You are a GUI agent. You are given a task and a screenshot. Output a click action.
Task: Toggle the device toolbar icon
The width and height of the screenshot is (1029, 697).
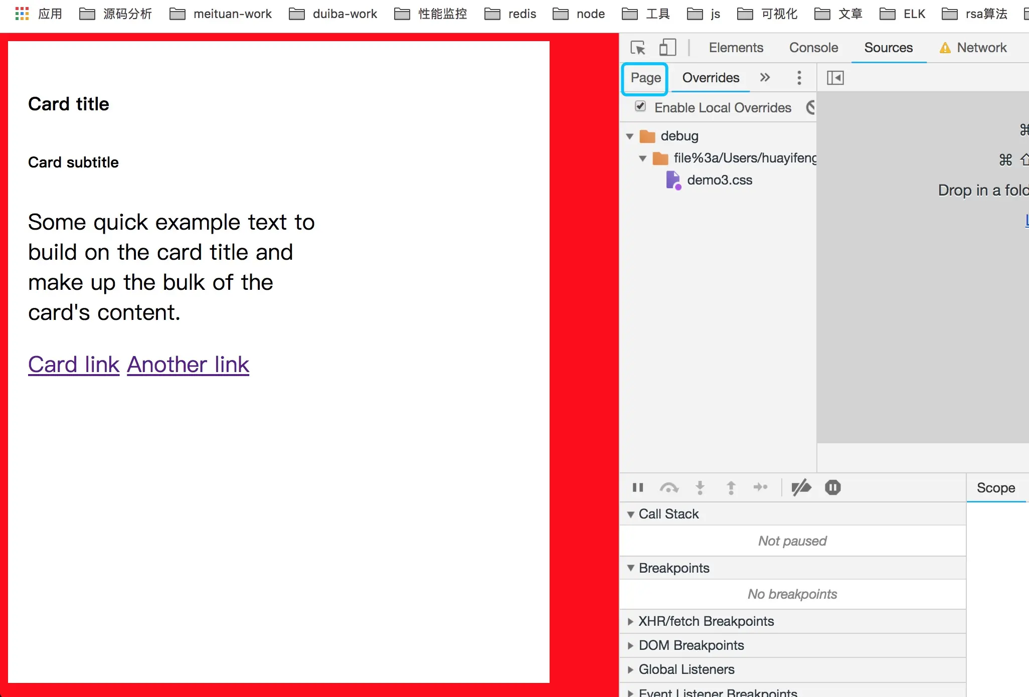[x=667, y=48]
